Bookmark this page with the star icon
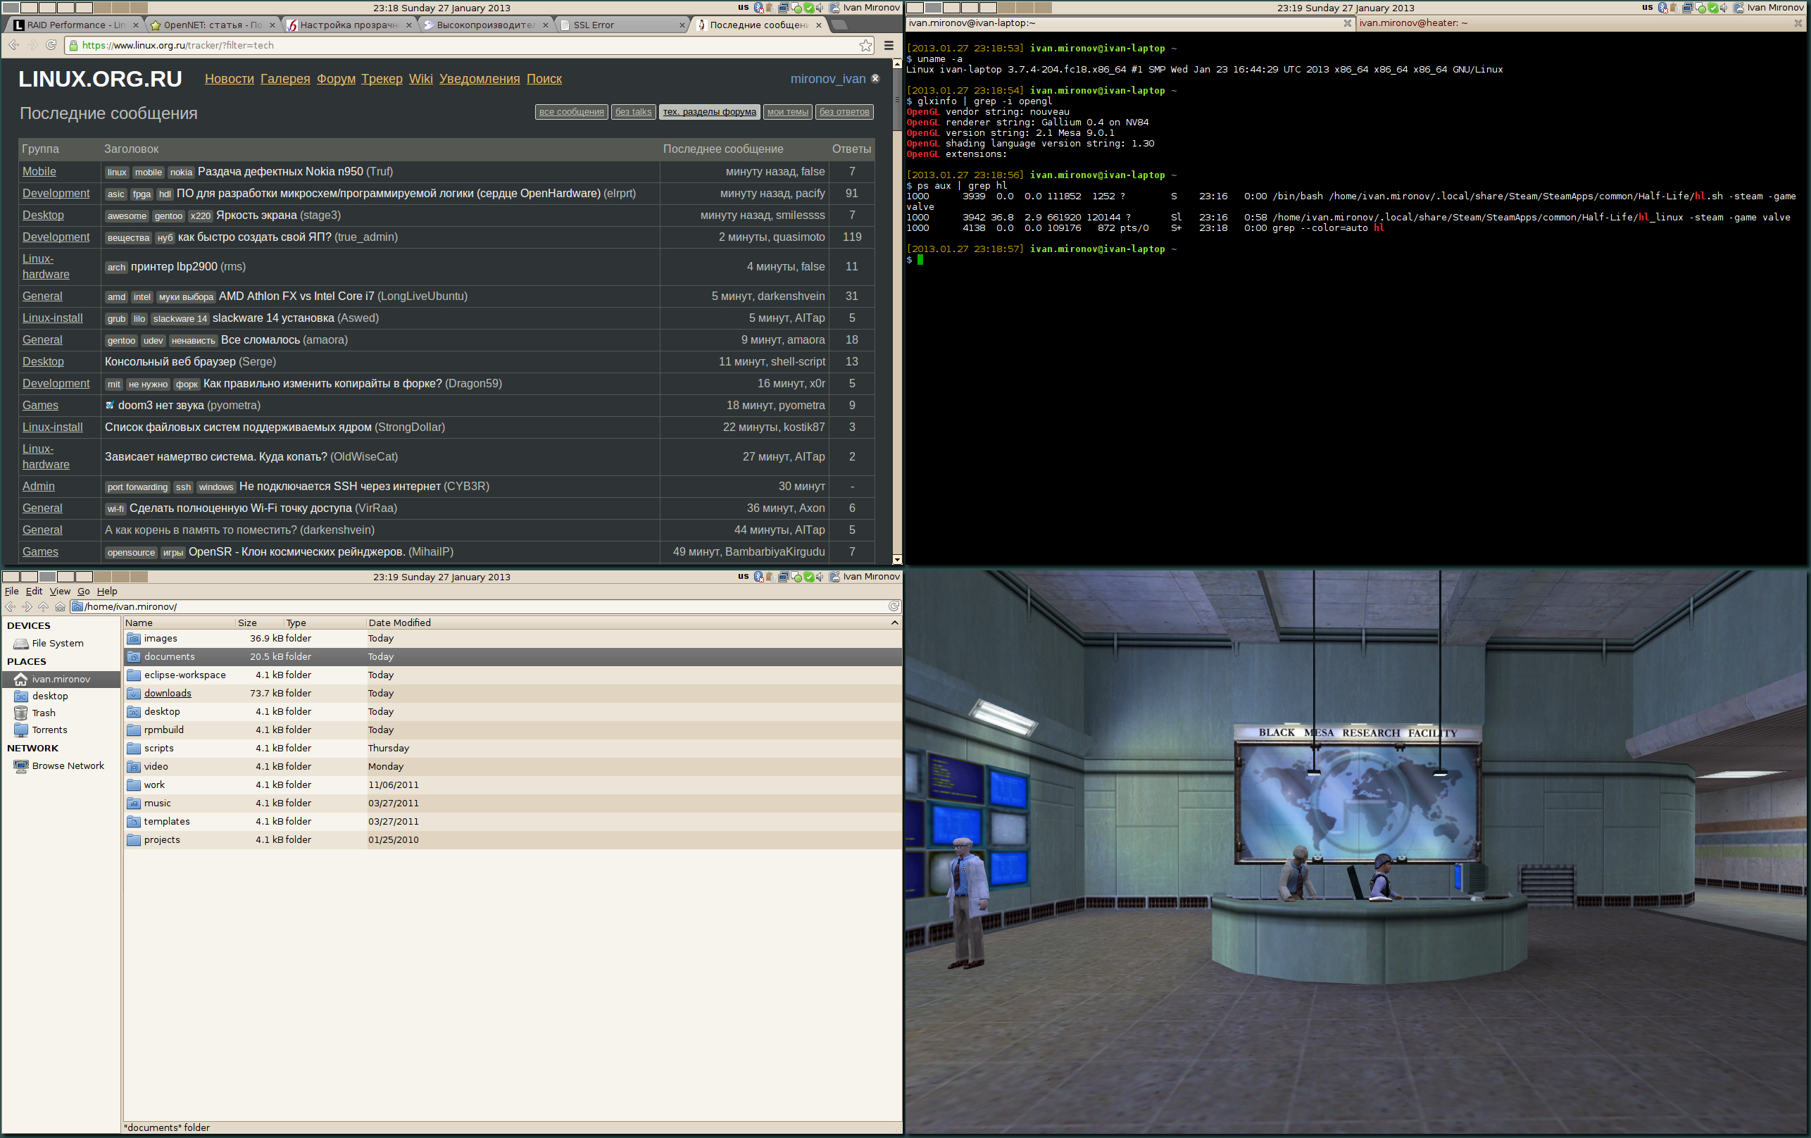 click(865, 45)
